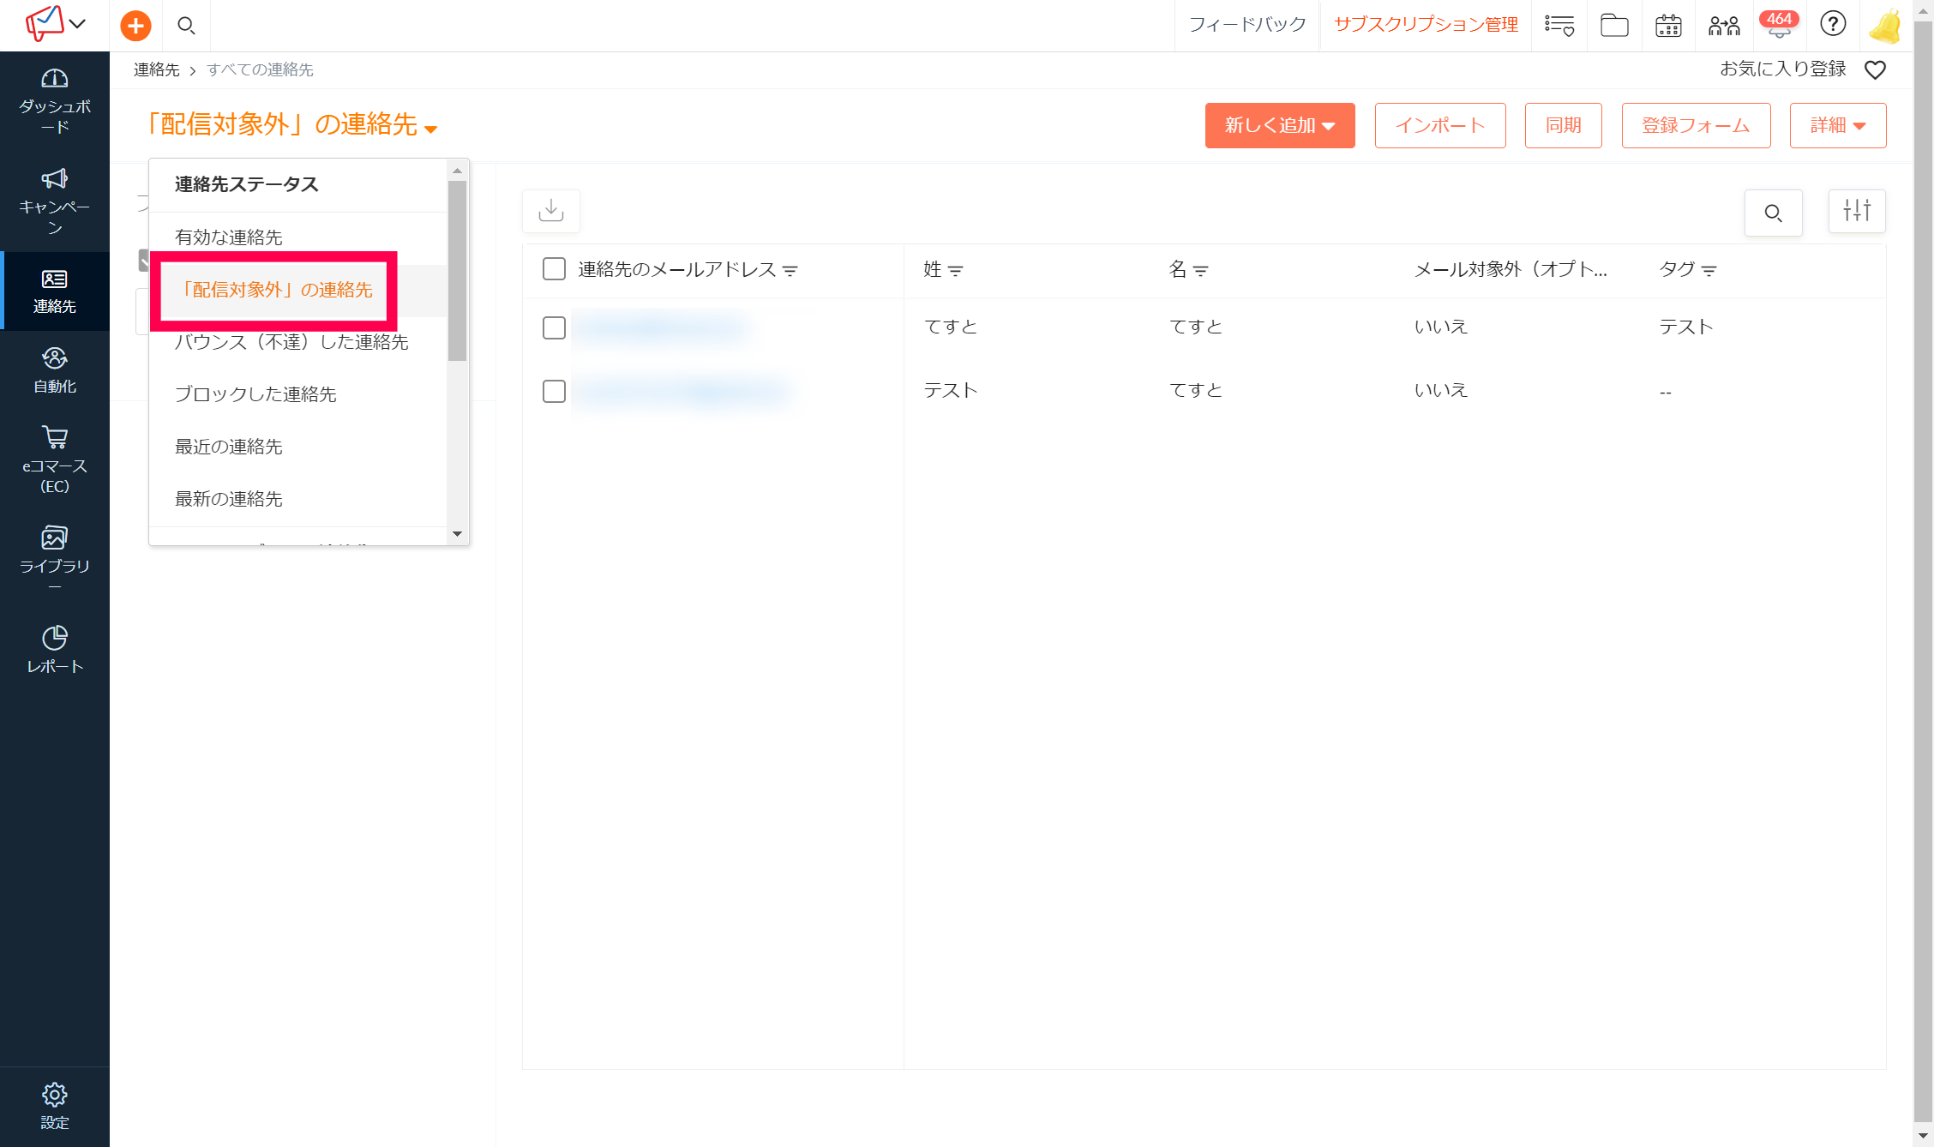Expand the 新しく追加 dropdown button
Screen dimensions: 1934x1147
coord(1279,125)
